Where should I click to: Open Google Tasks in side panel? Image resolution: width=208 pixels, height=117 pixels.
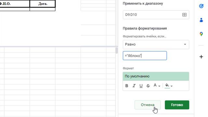(201, 6)
